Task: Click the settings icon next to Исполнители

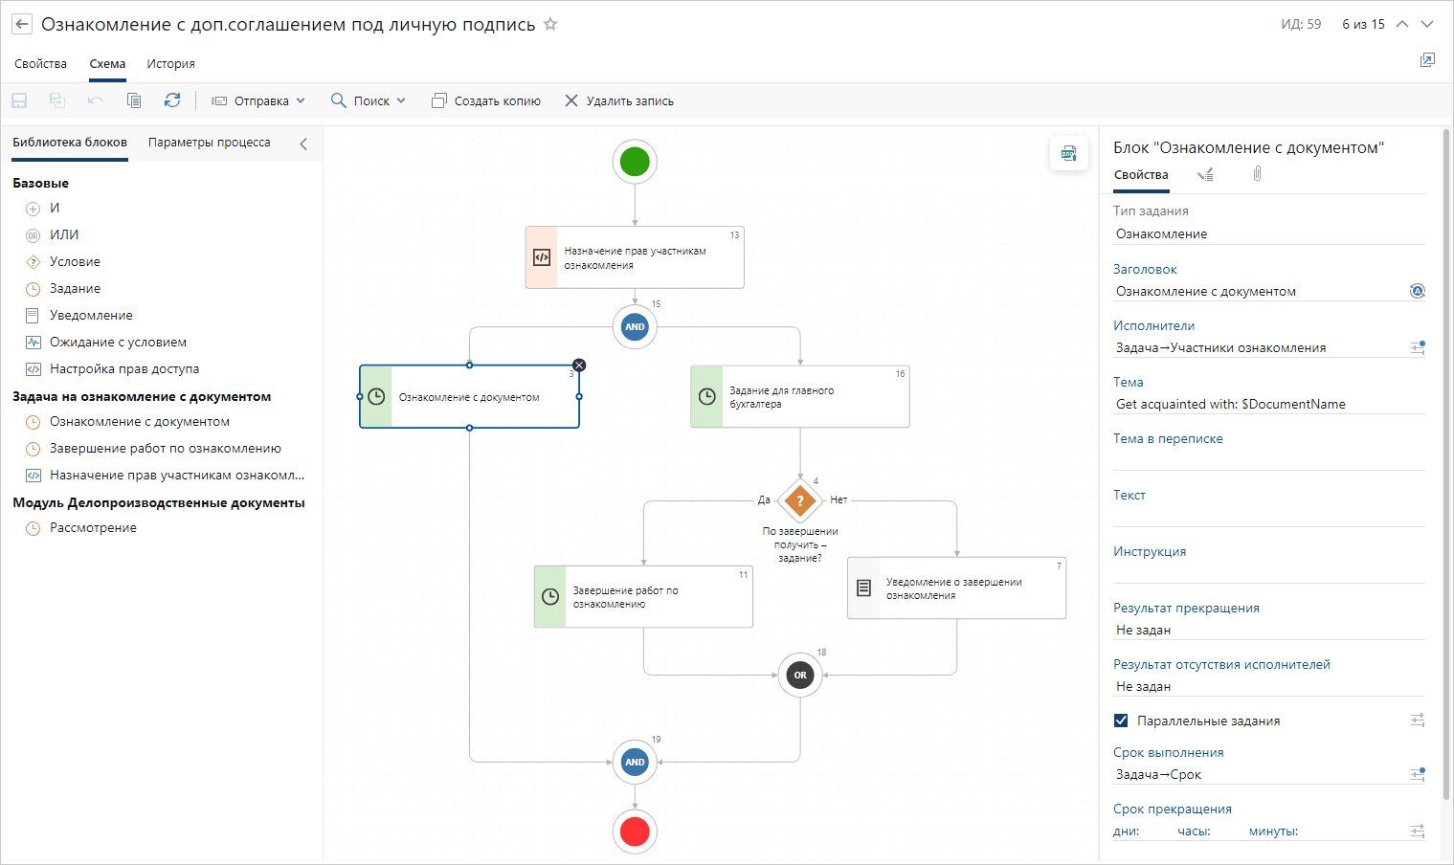Action: [x=1418, y=347]
